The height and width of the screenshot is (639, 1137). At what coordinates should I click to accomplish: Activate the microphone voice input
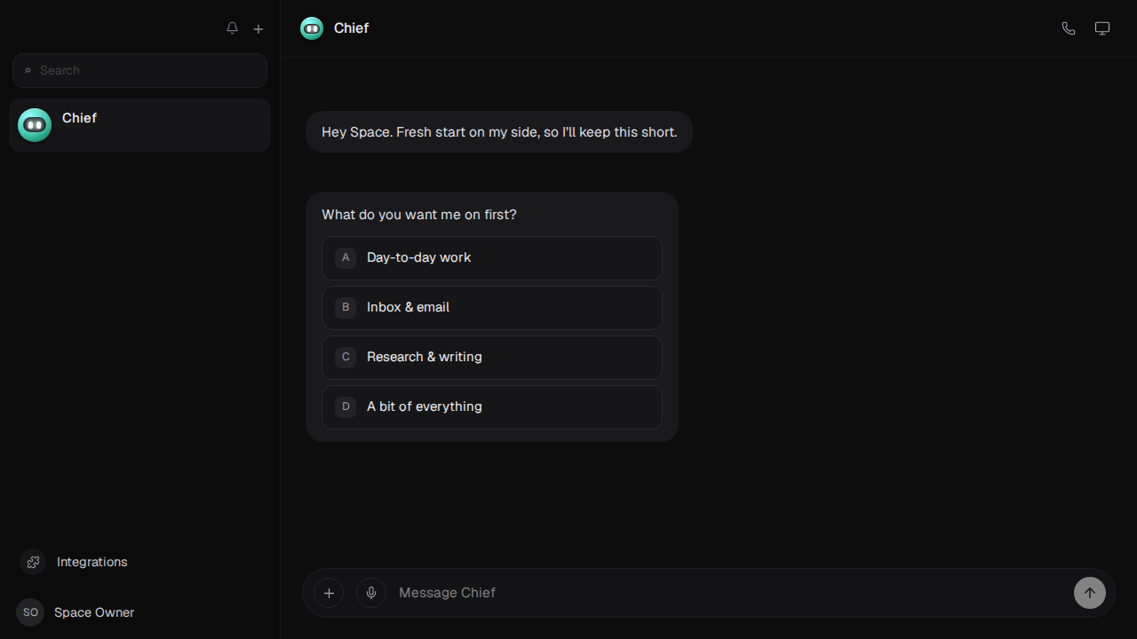[x=371, y=593]
